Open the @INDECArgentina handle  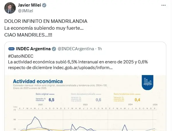tap(76, 49)
